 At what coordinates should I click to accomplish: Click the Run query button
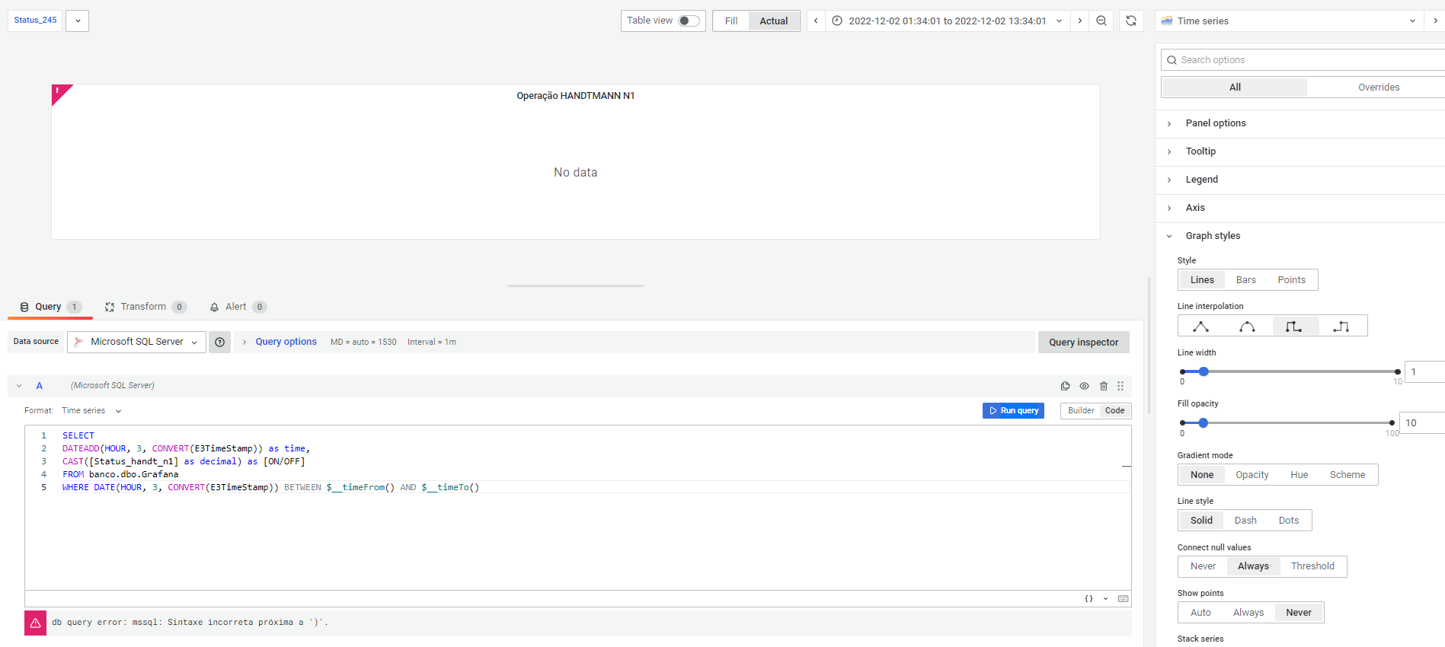pyautogui.click(x=1013, y=411)
